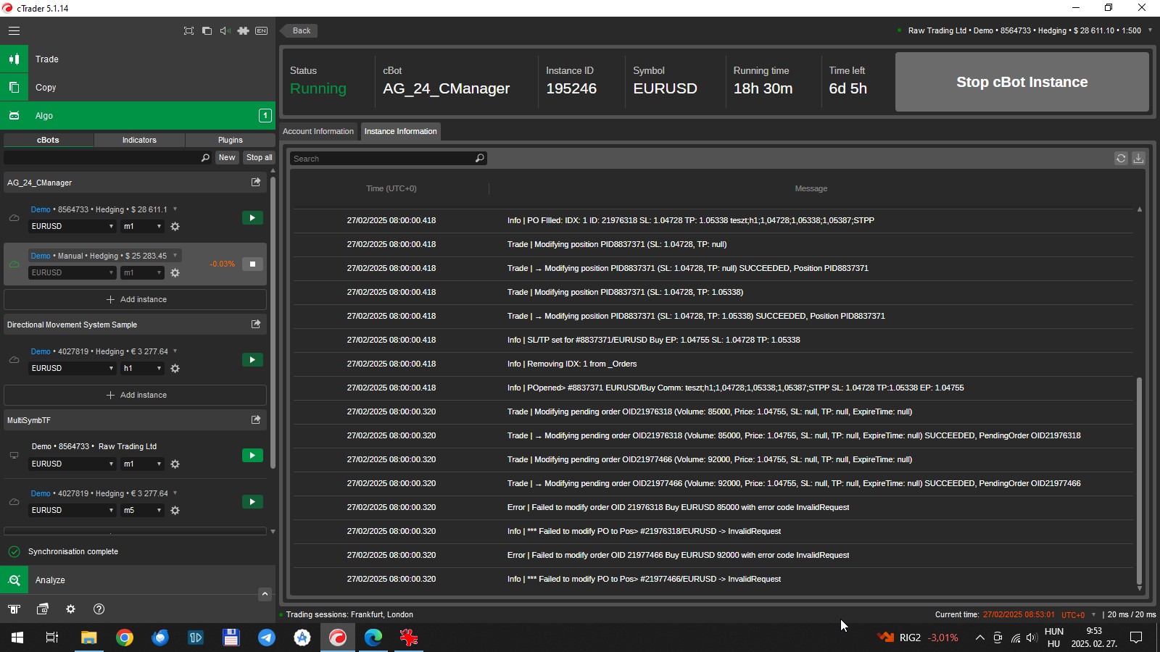Image resolution: width=1160 pixels, height=652 pixels.
Task: Open Windows Start menu
Action: 17,638
